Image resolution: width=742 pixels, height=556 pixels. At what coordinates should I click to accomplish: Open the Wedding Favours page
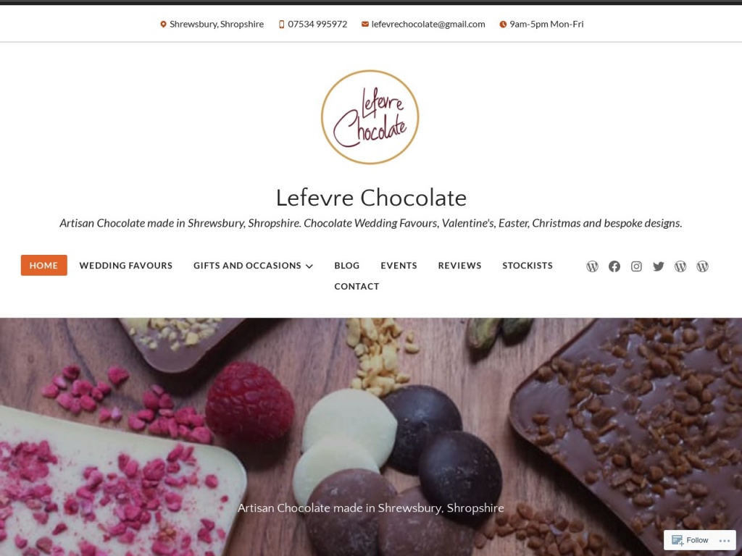point(126,265)
